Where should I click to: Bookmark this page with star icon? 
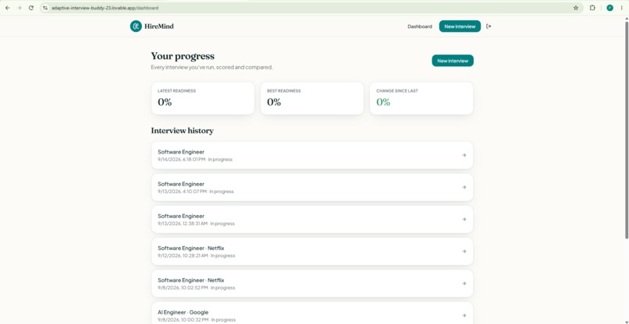[576, 8]
